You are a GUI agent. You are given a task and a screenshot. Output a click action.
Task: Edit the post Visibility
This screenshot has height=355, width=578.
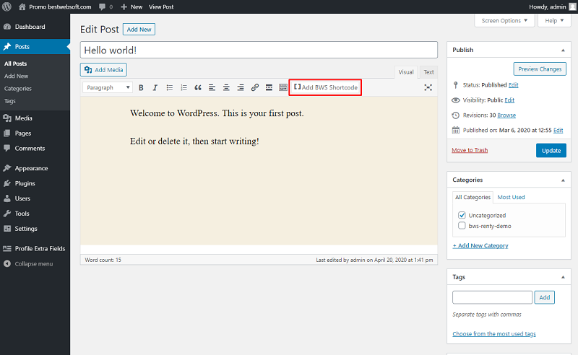(x=509, y=100)
